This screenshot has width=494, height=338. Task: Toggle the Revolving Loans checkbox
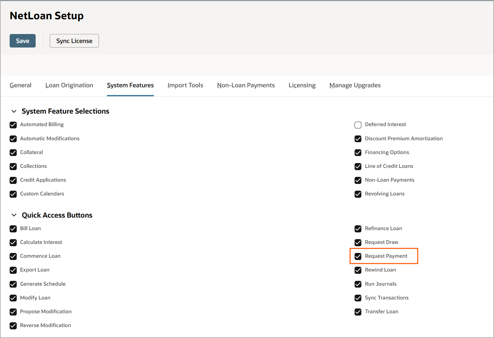coord(358,194)
